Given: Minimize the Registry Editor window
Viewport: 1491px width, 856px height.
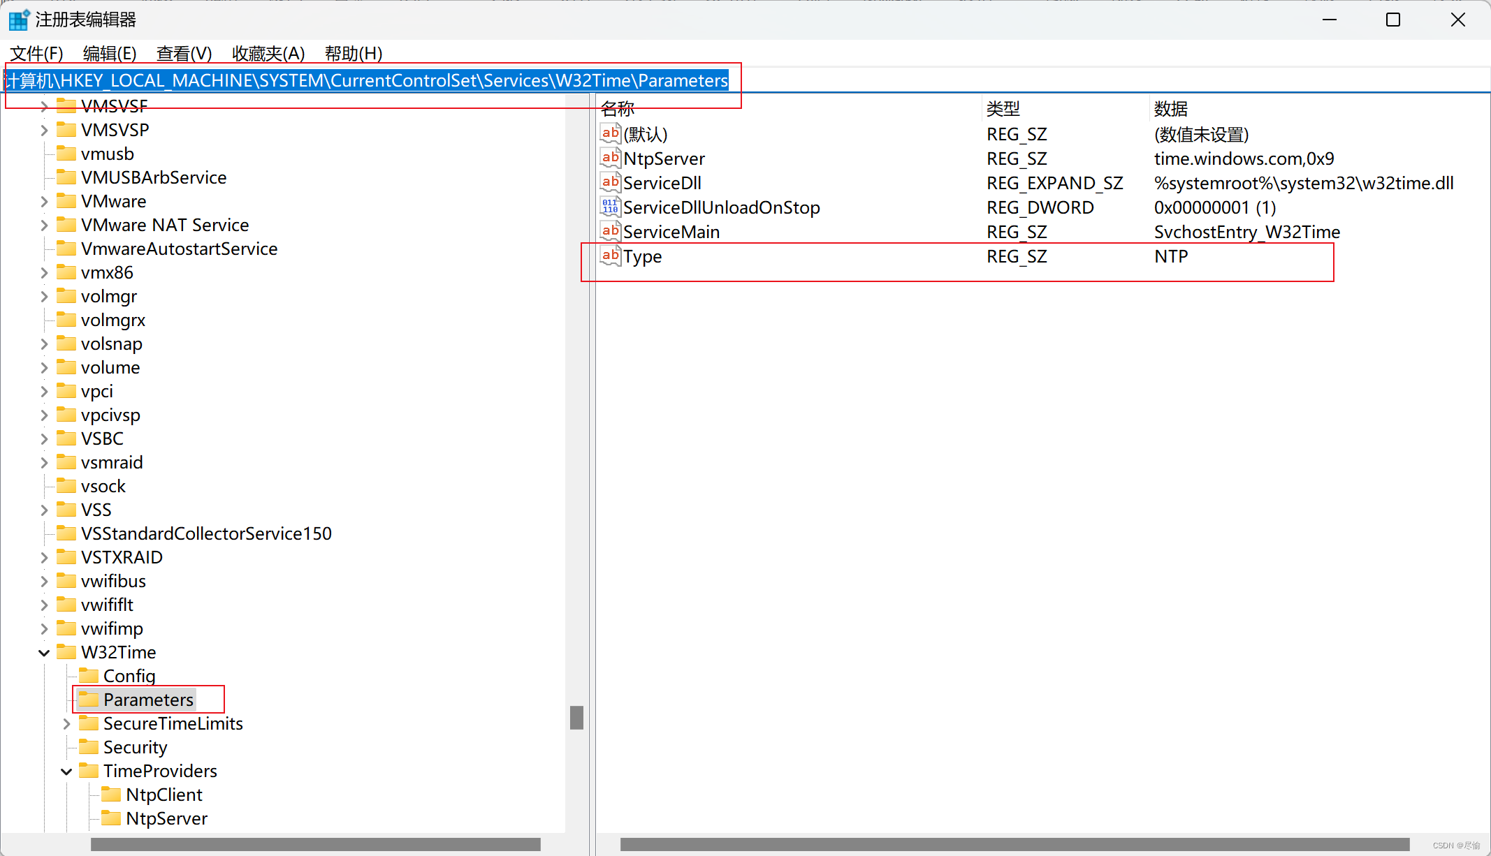Looking at the screenshot, I should click(x=1330, y=20).
